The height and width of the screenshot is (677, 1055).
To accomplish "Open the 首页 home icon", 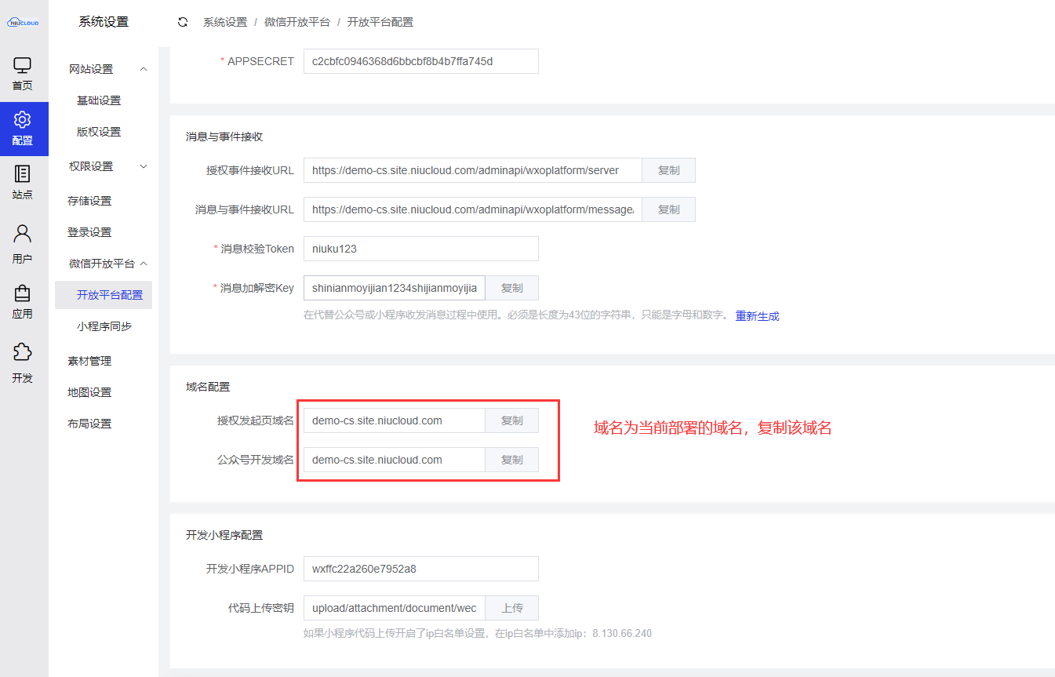I will point(23,74).
